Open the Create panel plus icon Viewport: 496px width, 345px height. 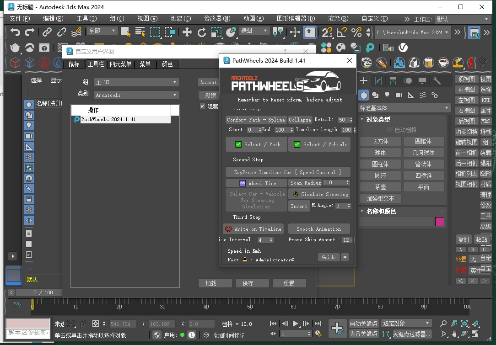tap(363, 81)
